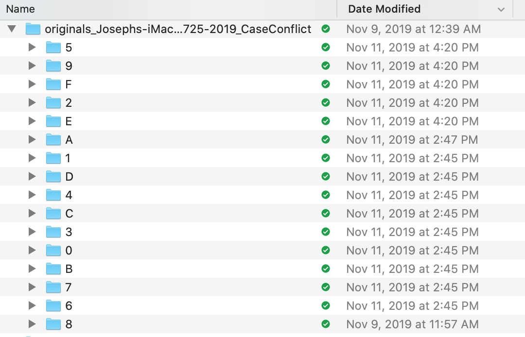The height and width of the screenshot is (337, 525).
Task: Click green sync checkmark for folder 9
Action: point(326,66)
